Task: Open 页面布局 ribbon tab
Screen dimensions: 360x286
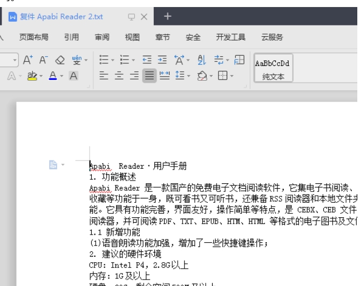Action: tap(34, 37)
